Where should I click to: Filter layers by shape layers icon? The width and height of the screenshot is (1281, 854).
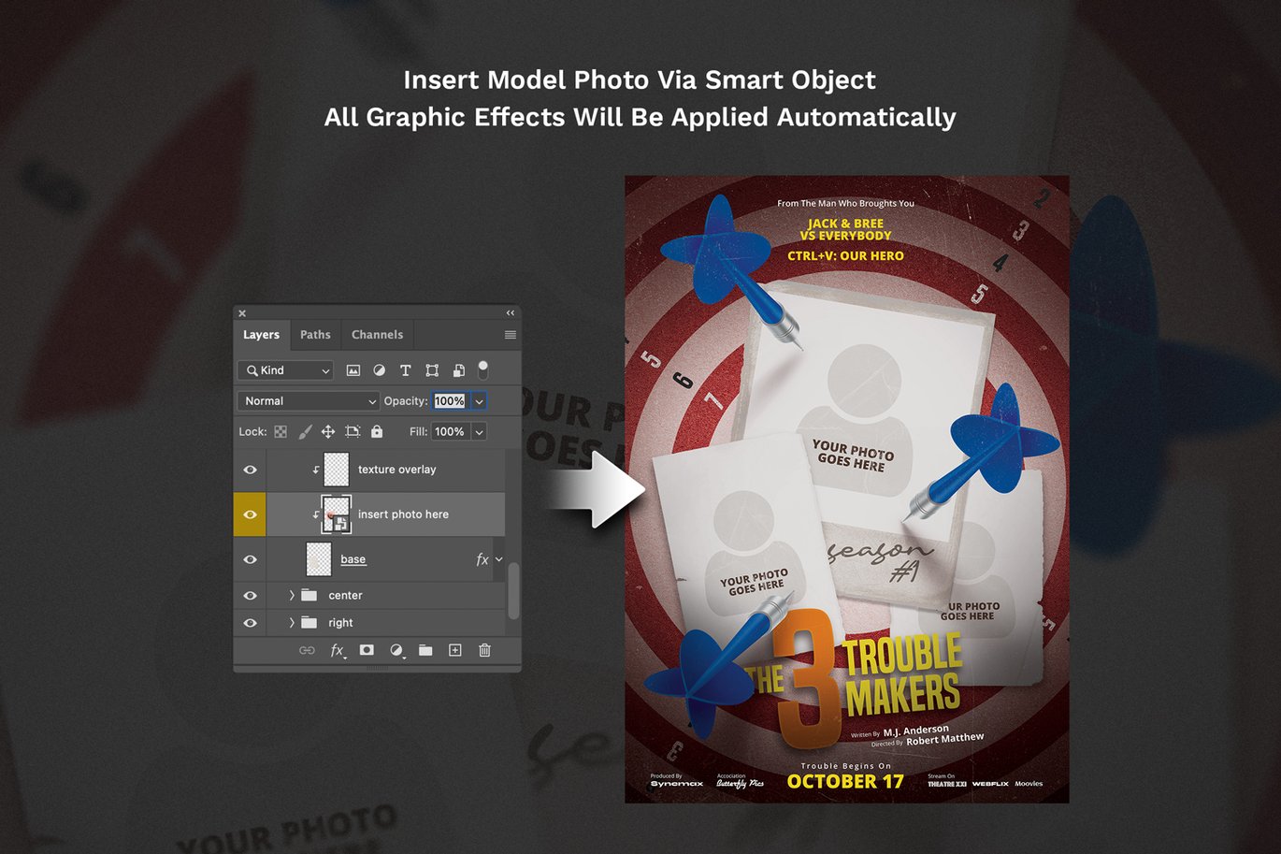[432, 370]
